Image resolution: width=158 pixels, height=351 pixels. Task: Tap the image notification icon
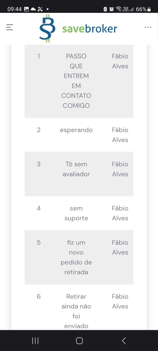coord(26,9)
